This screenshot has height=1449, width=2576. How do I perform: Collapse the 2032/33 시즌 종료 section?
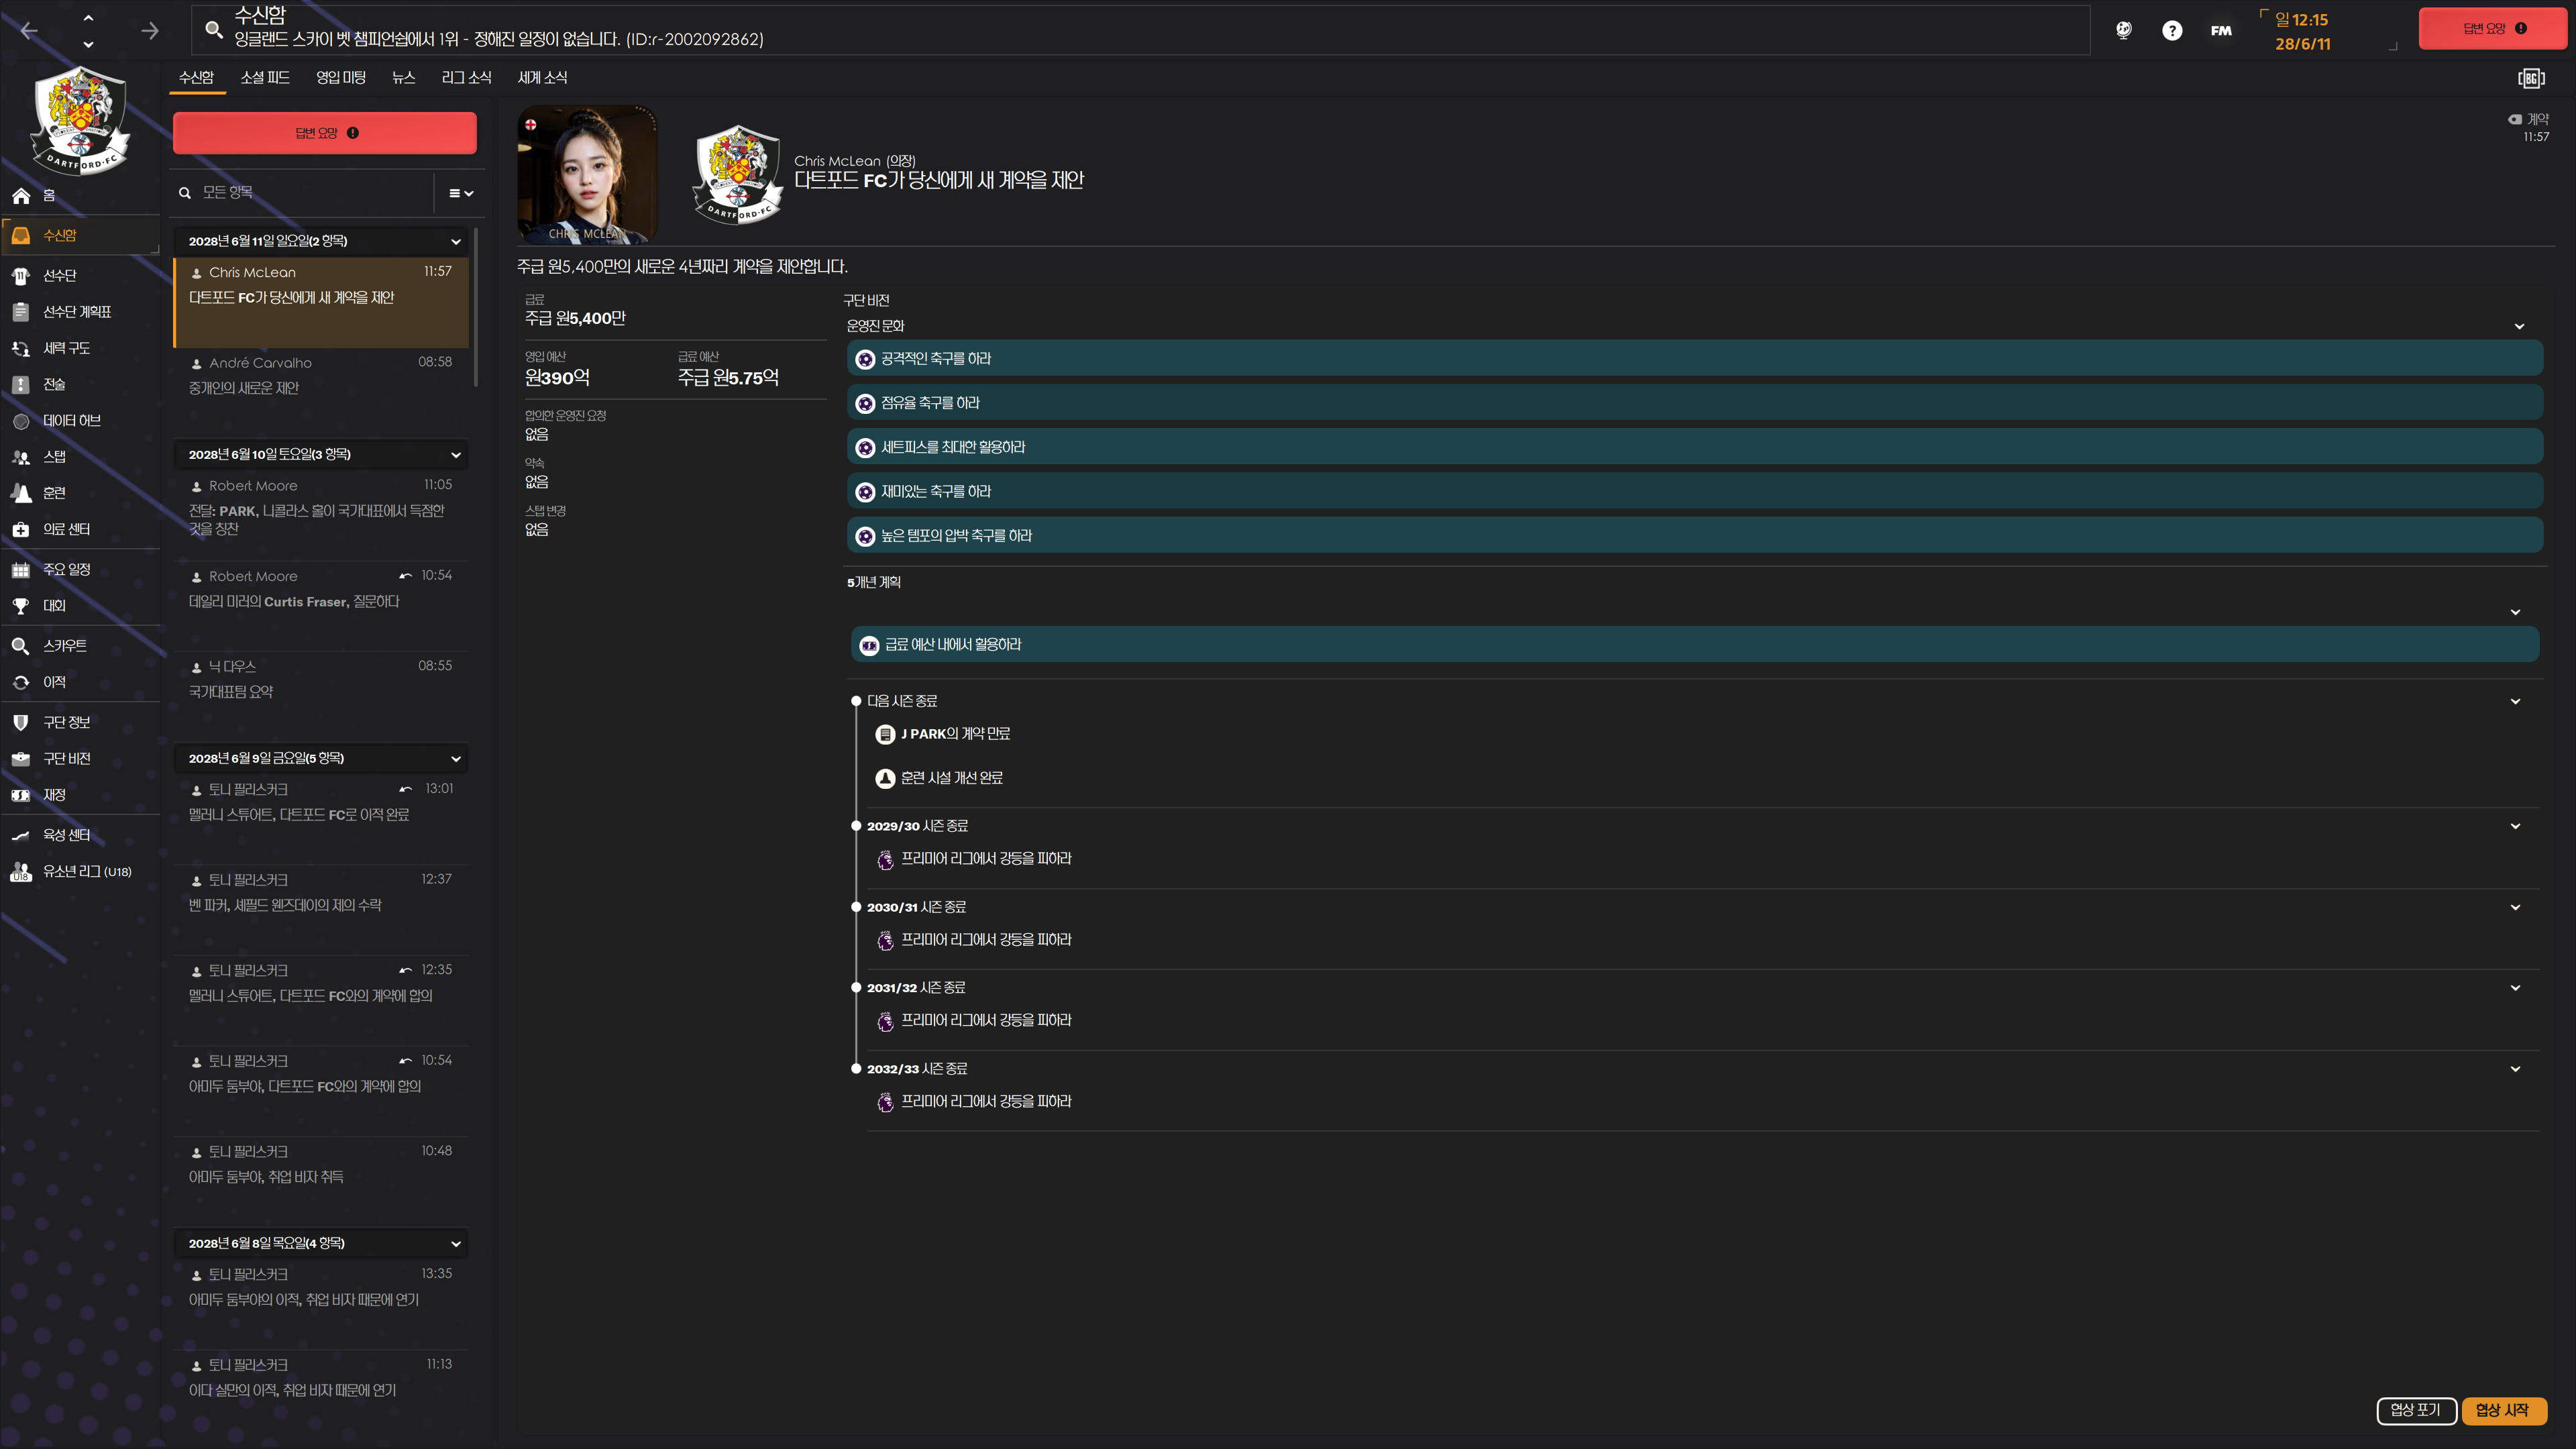pyautogui.click(x=2515, y=1069)
